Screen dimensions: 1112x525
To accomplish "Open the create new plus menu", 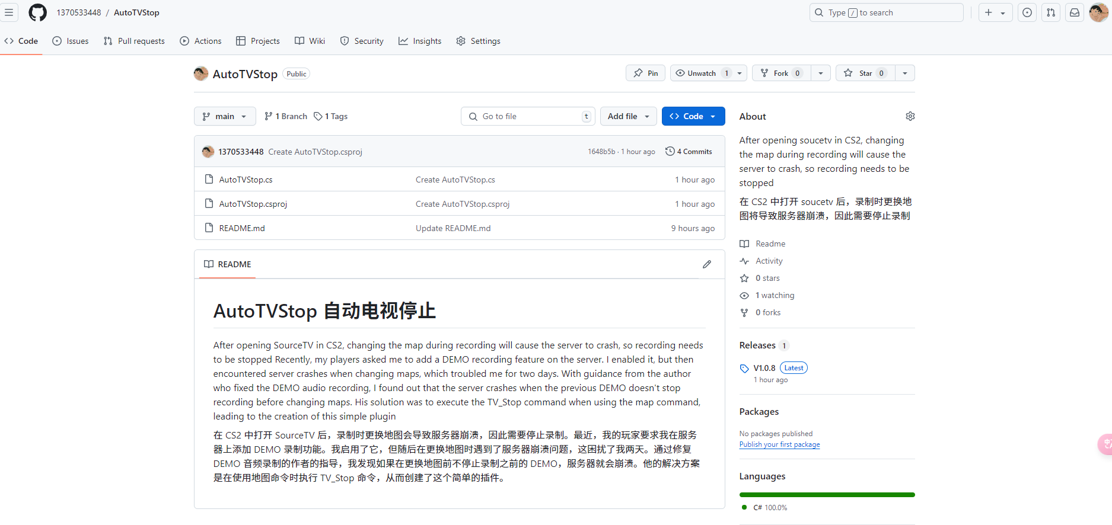I will (995, 12).
